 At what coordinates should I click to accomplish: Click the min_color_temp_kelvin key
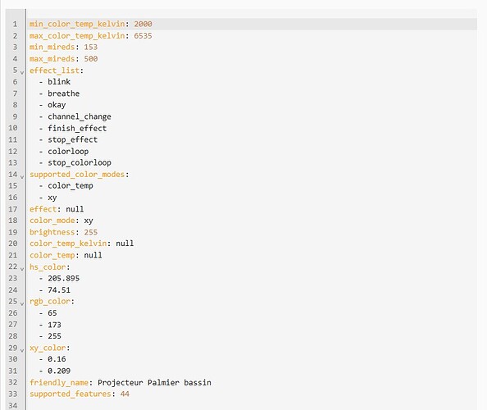coord(77,25)
